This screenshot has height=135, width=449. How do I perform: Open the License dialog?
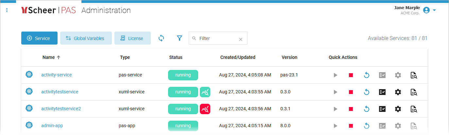(132, 38)
